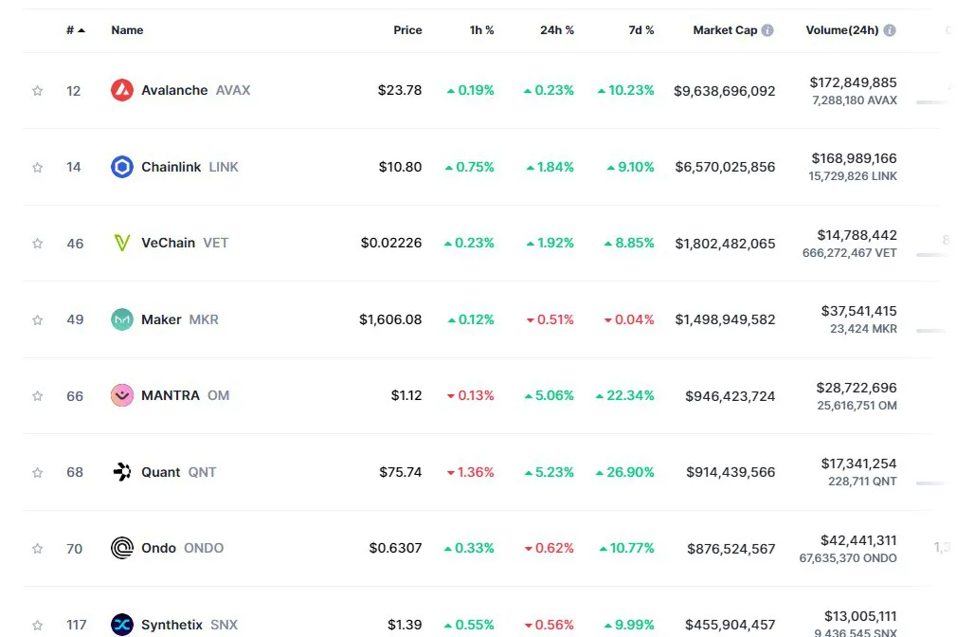974x637 pixels.
Task: Click the Ondo coin logo
Action: (x=121, y=548)
